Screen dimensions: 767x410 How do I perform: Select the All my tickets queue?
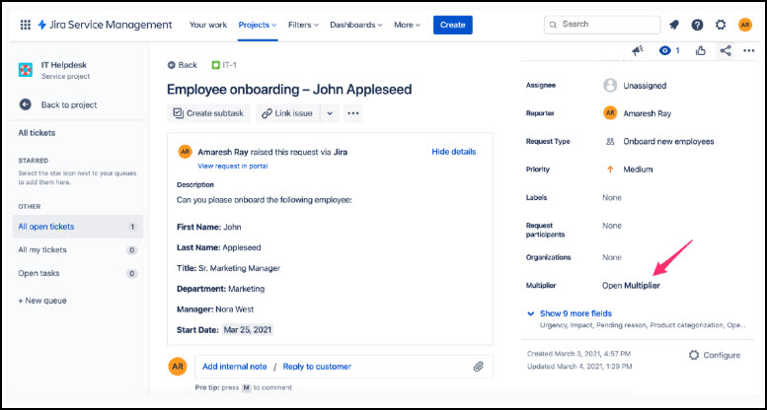pos(41,249)
